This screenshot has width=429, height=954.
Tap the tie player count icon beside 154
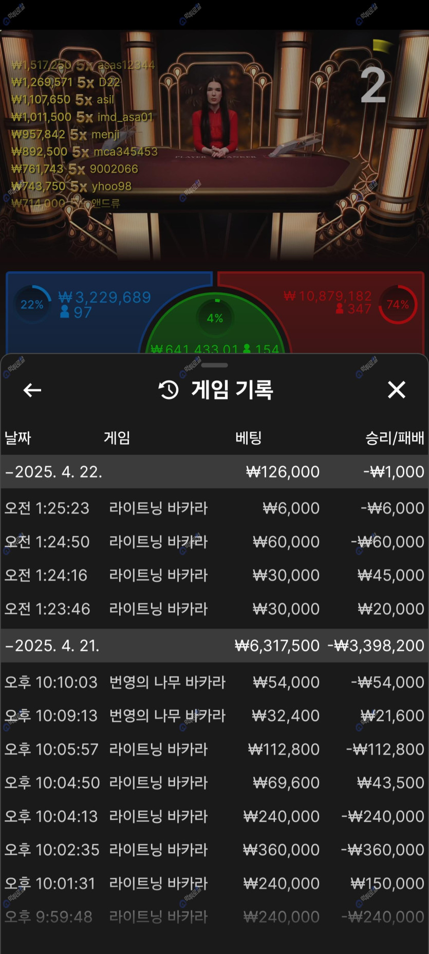[x=247, y=348]
